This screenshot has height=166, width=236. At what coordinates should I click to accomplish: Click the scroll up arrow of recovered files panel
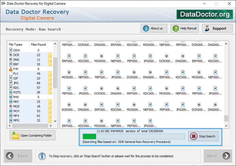[226, 43]
